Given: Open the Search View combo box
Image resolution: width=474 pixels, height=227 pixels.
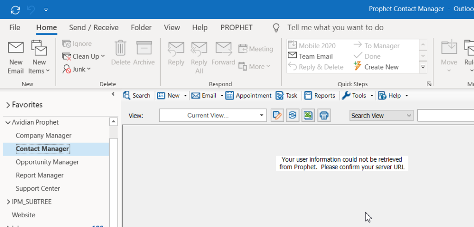Looking at the screenshot, I should point(381,116).
